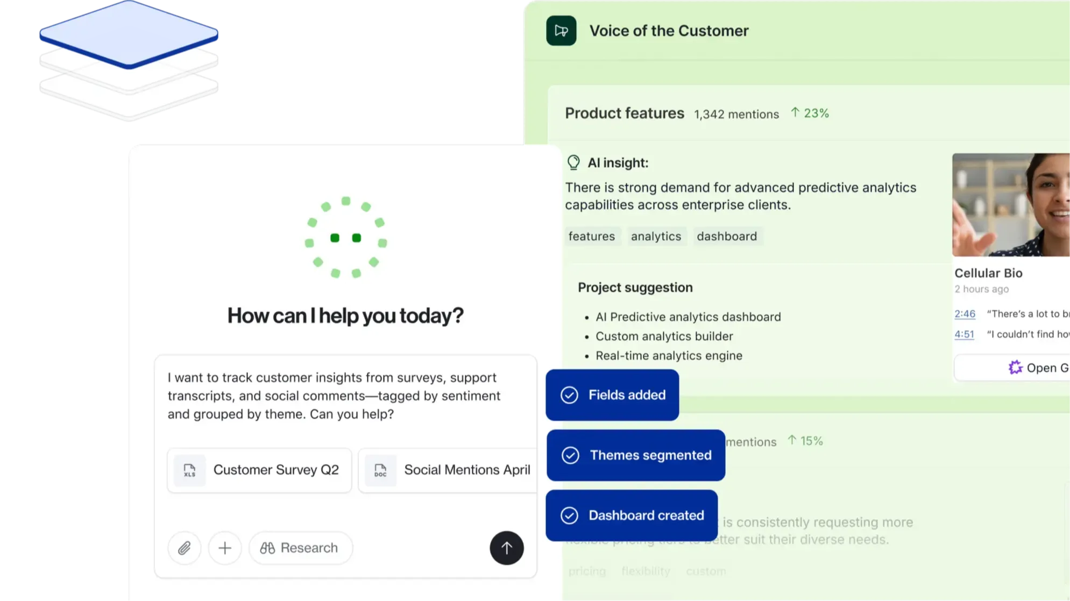Click the Dashboard created checkmark icon
The image size is (1070, 601).
[x=569, y=516]
